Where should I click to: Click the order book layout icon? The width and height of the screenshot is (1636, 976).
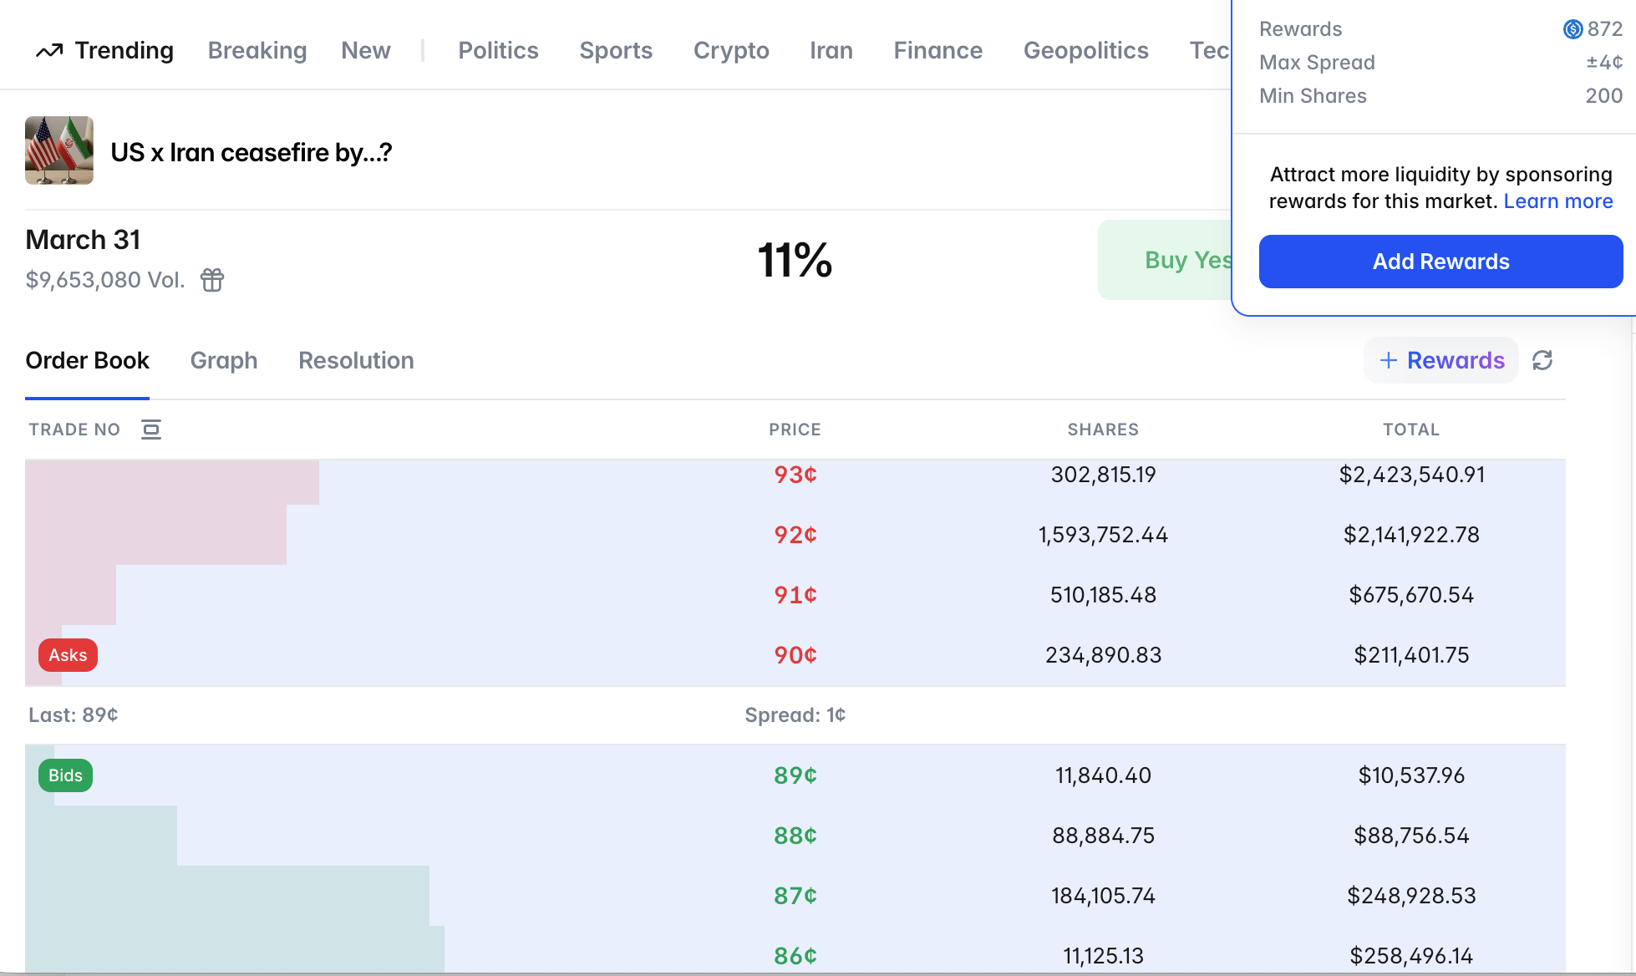coord(151,430)
